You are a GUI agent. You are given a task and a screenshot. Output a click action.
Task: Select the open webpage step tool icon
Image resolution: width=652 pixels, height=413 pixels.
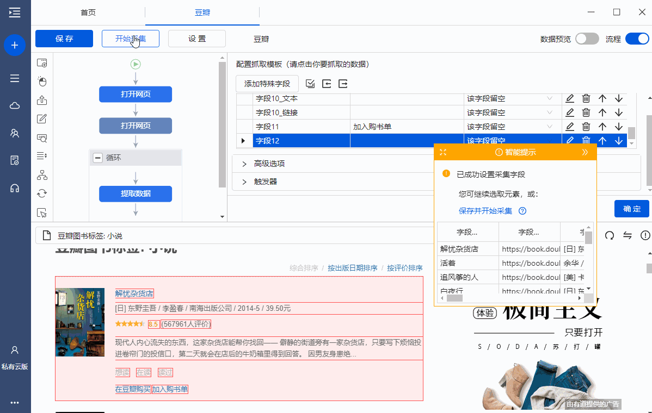pyautogui.click(x=42, y=63)
